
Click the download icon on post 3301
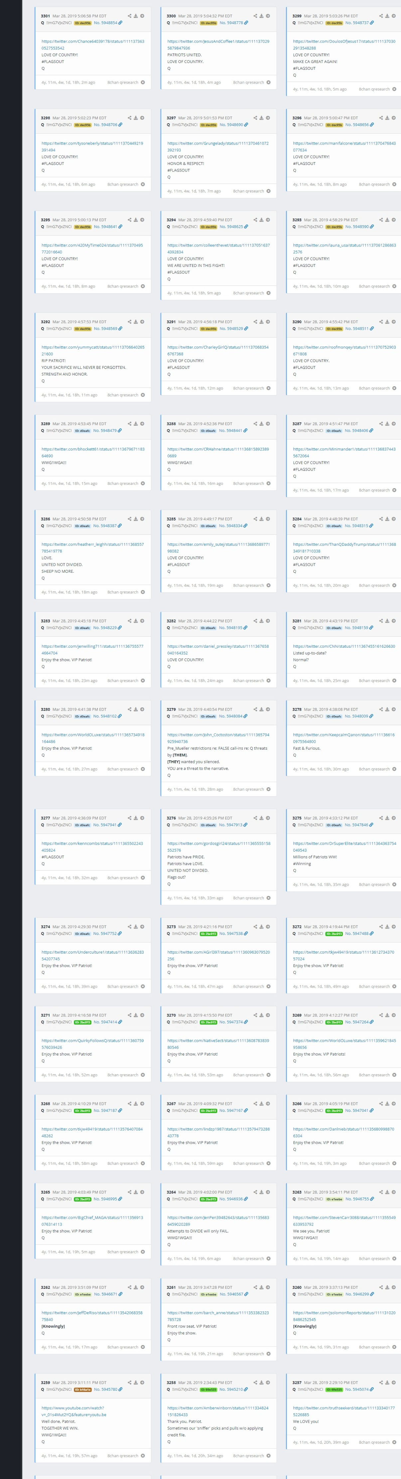pyautogui.click(x=136, y=16)
